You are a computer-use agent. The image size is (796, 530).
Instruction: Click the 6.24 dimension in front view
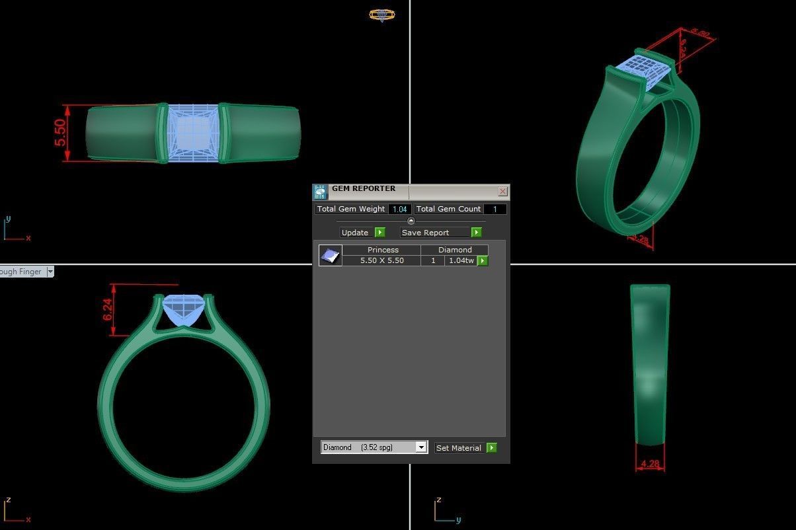(x=108, y=310)
